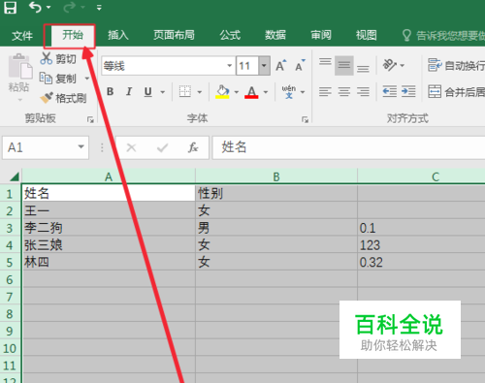Decrease font size with small A
The width and height of the screenshot is (485, 383).
pyautogui.click(x=300, y=66)
